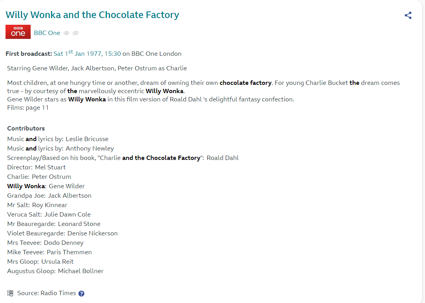The height and width of the screenshot is (303, 425).
Task: Click the Source: Radio Times text
Action: tap(46, 293)
